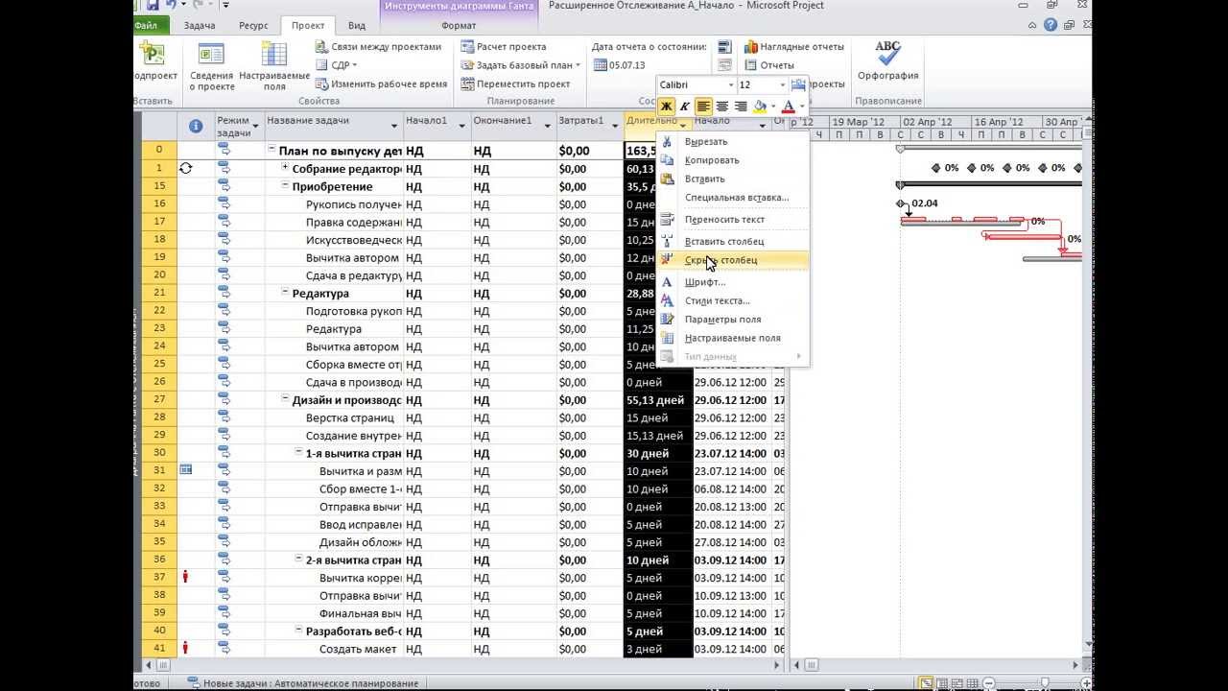
Task: Collapse 1-я вычитка стран summary task
Action: (x=298, y=452)
